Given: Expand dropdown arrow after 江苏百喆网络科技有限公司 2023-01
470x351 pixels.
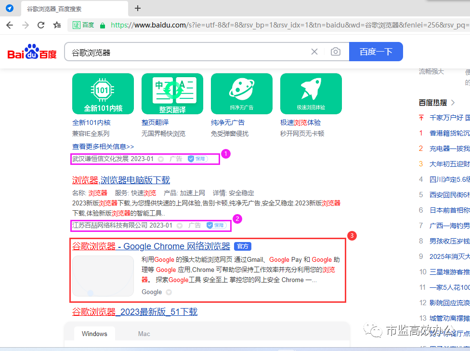Looking at the screenshot, I should (x=180, y=226).
